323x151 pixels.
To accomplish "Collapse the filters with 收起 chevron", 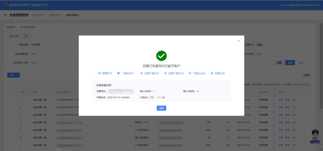I will click(x=302, y=63).
